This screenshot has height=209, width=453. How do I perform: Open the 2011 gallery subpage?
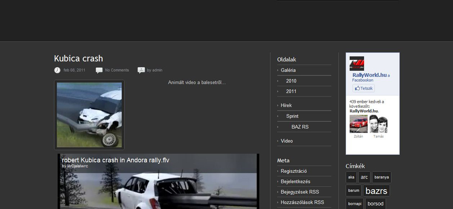coord(291,92)
